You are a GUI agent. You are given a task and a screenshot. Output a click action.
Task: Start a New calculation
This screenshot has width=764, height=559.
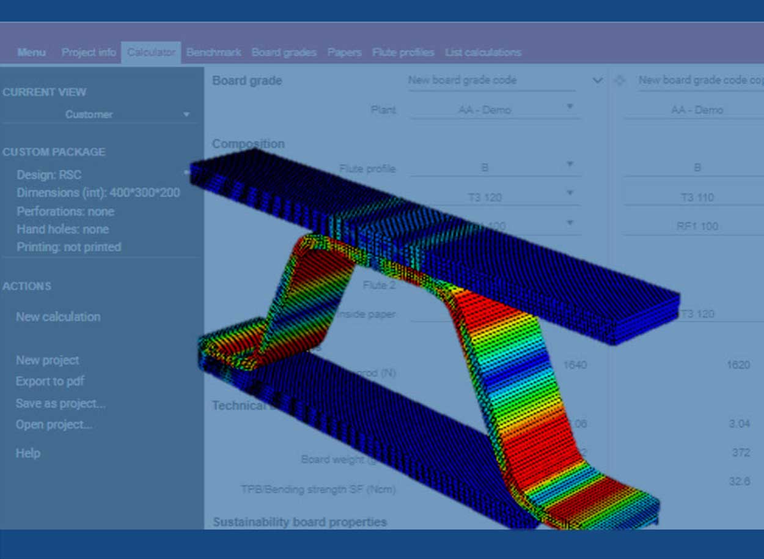[x=58, y=317]
